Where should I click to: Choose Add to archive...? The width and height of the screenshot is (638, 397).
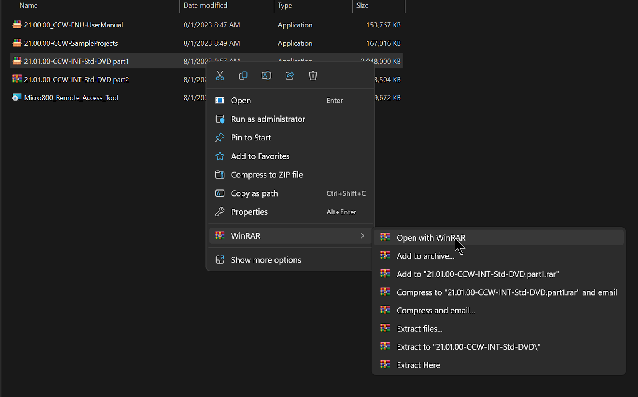click(x=498, y=256)
